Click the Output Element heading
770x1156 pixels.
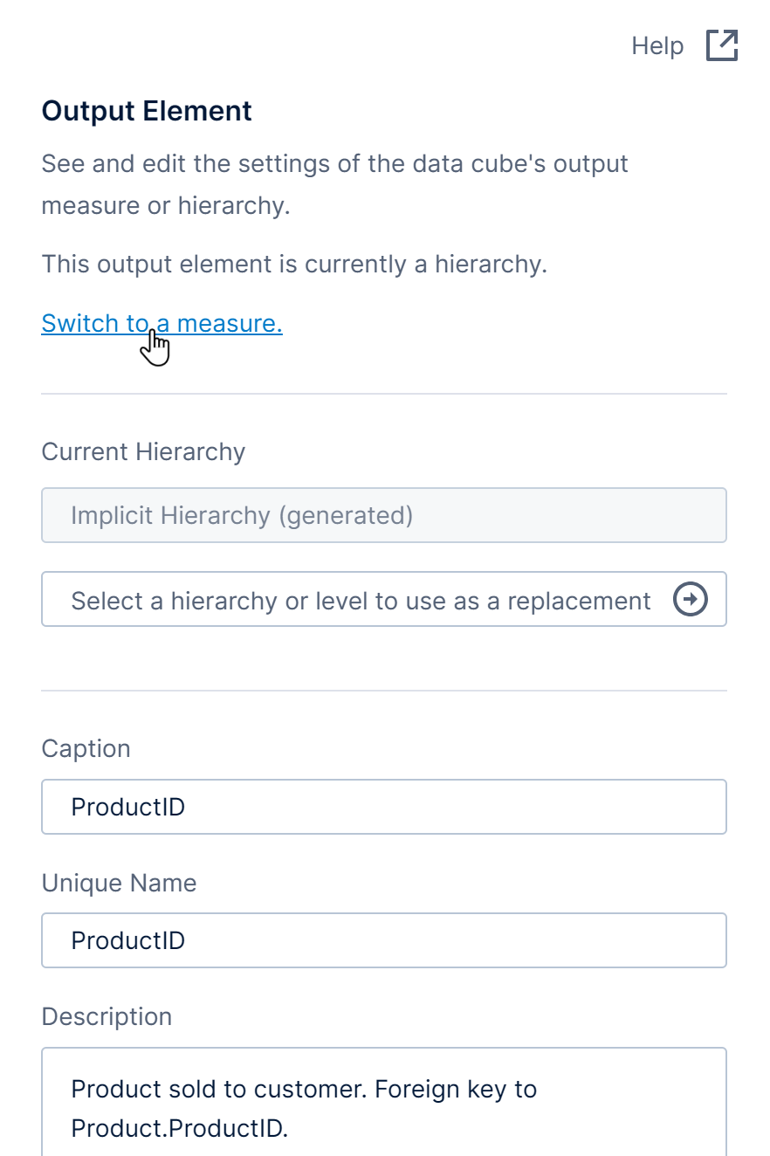(x=146, y=111)
